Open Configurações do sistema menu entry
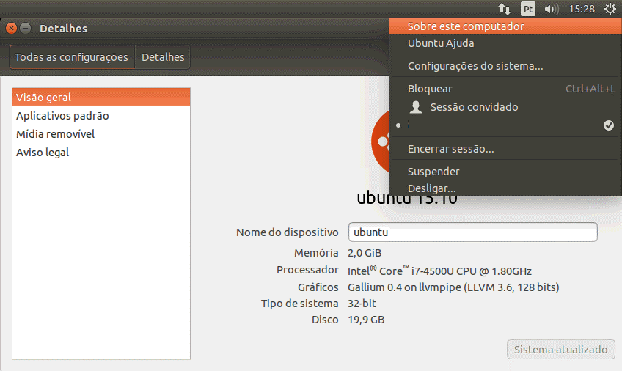The image size is (622, 371). point(475,66)
